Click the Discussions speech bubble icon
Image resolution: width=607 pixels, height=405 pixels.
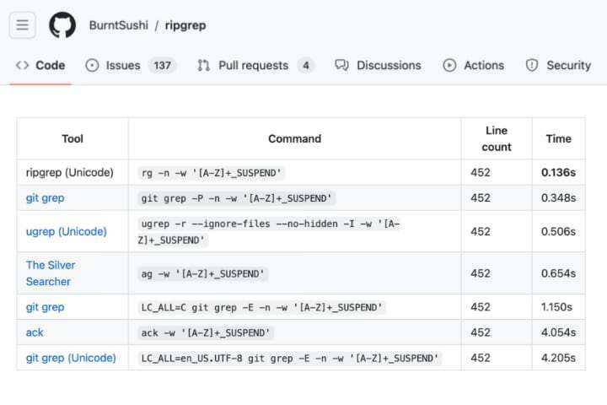pos(341,65)
